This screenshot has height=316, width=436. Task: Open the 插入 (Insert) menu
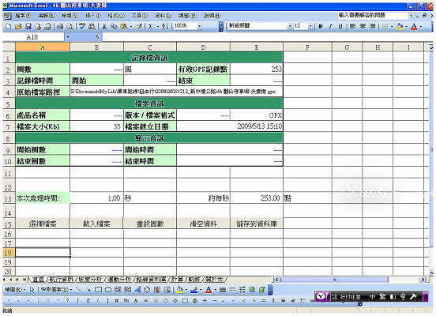click(93, 16)
